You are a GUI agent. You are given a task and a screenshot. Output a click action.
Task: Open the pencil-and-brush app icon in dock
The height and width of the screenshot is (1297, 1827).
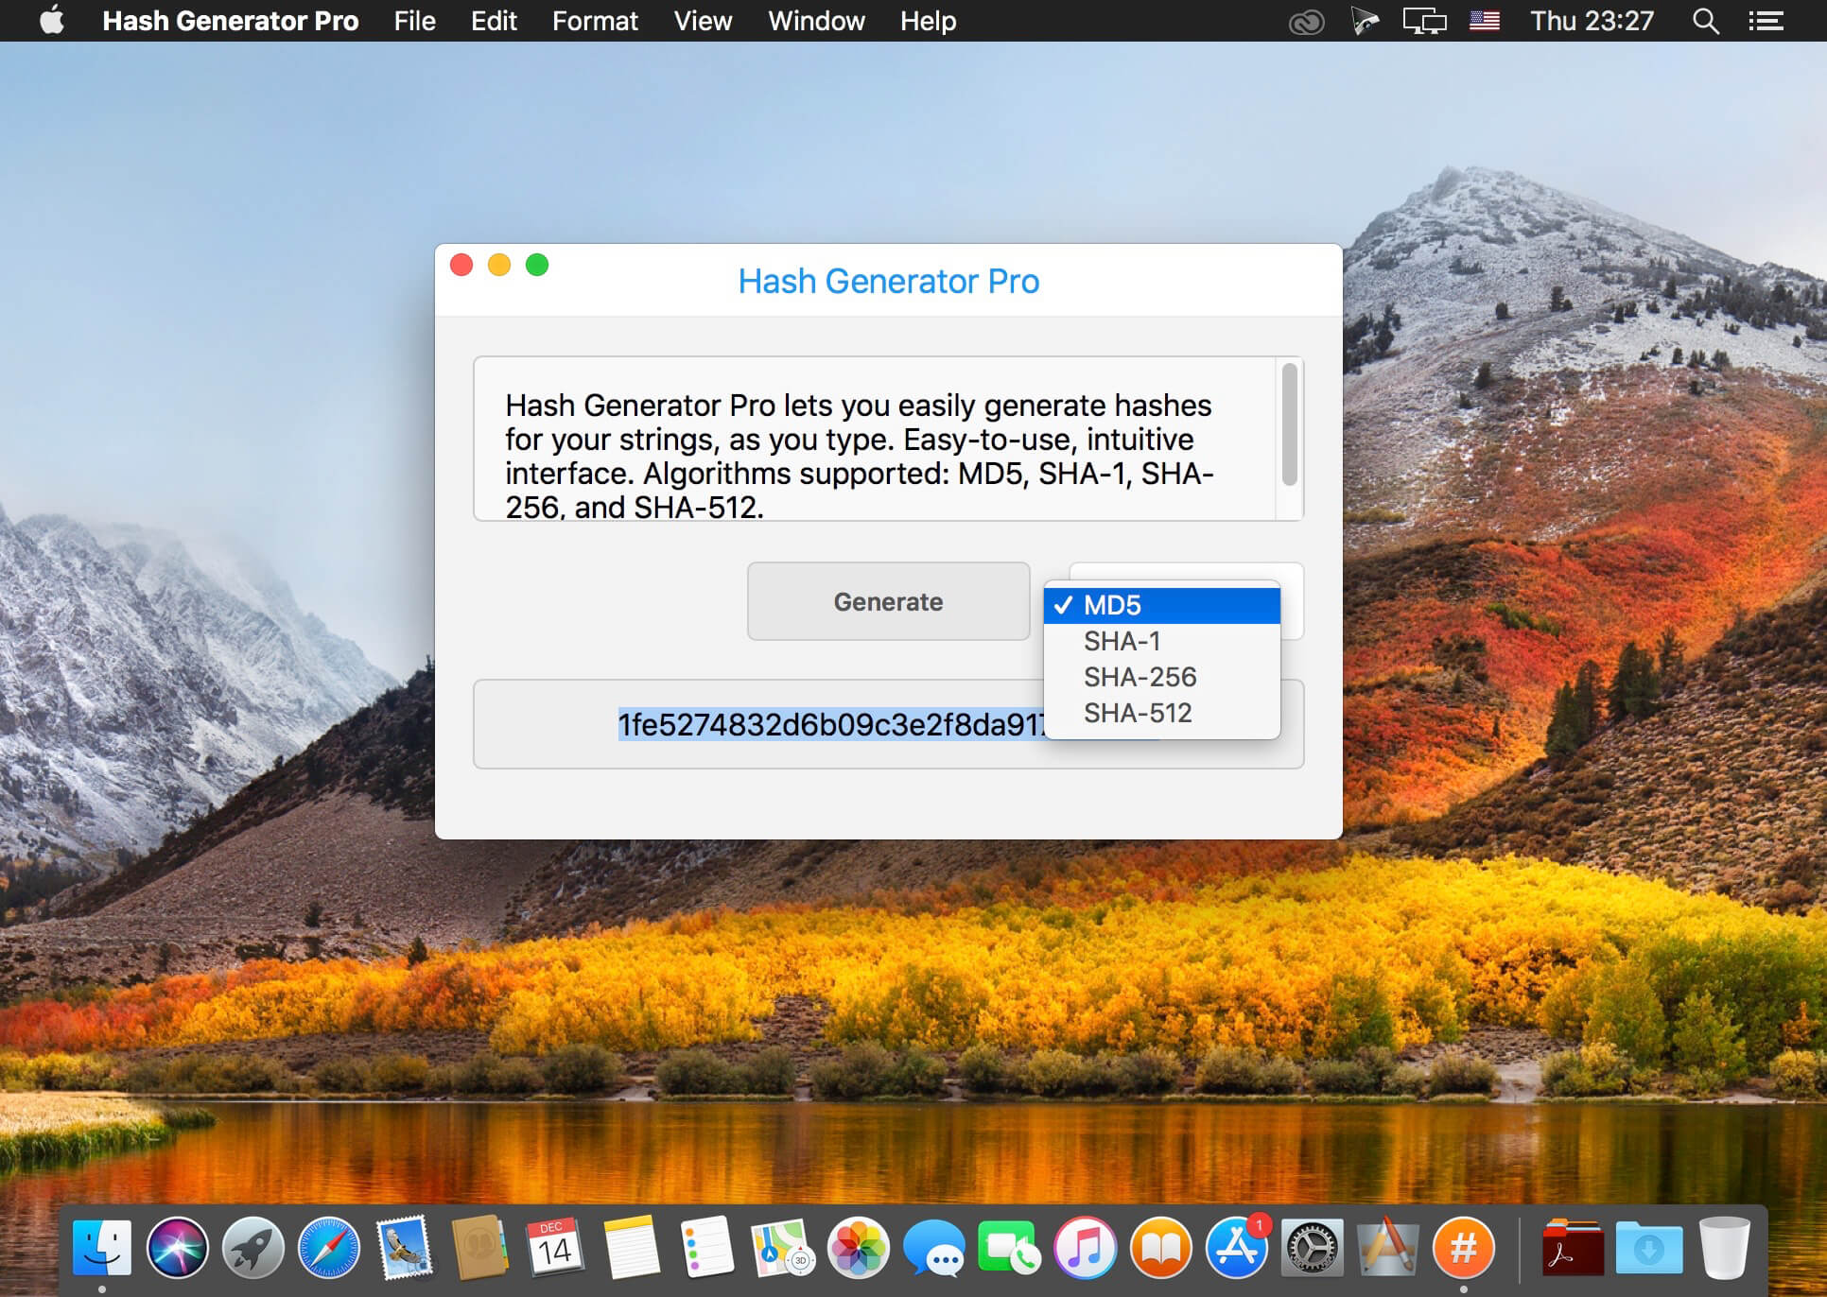[x=1387, y=1248]
